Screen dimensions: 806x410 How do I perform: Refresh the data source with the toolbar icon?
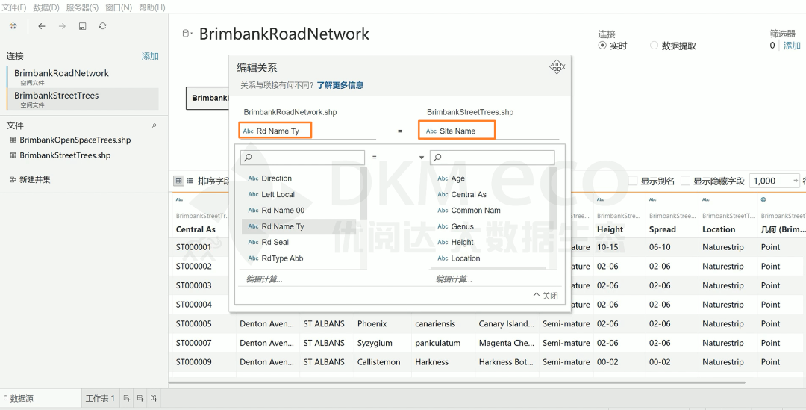click(x=102, y=26)
